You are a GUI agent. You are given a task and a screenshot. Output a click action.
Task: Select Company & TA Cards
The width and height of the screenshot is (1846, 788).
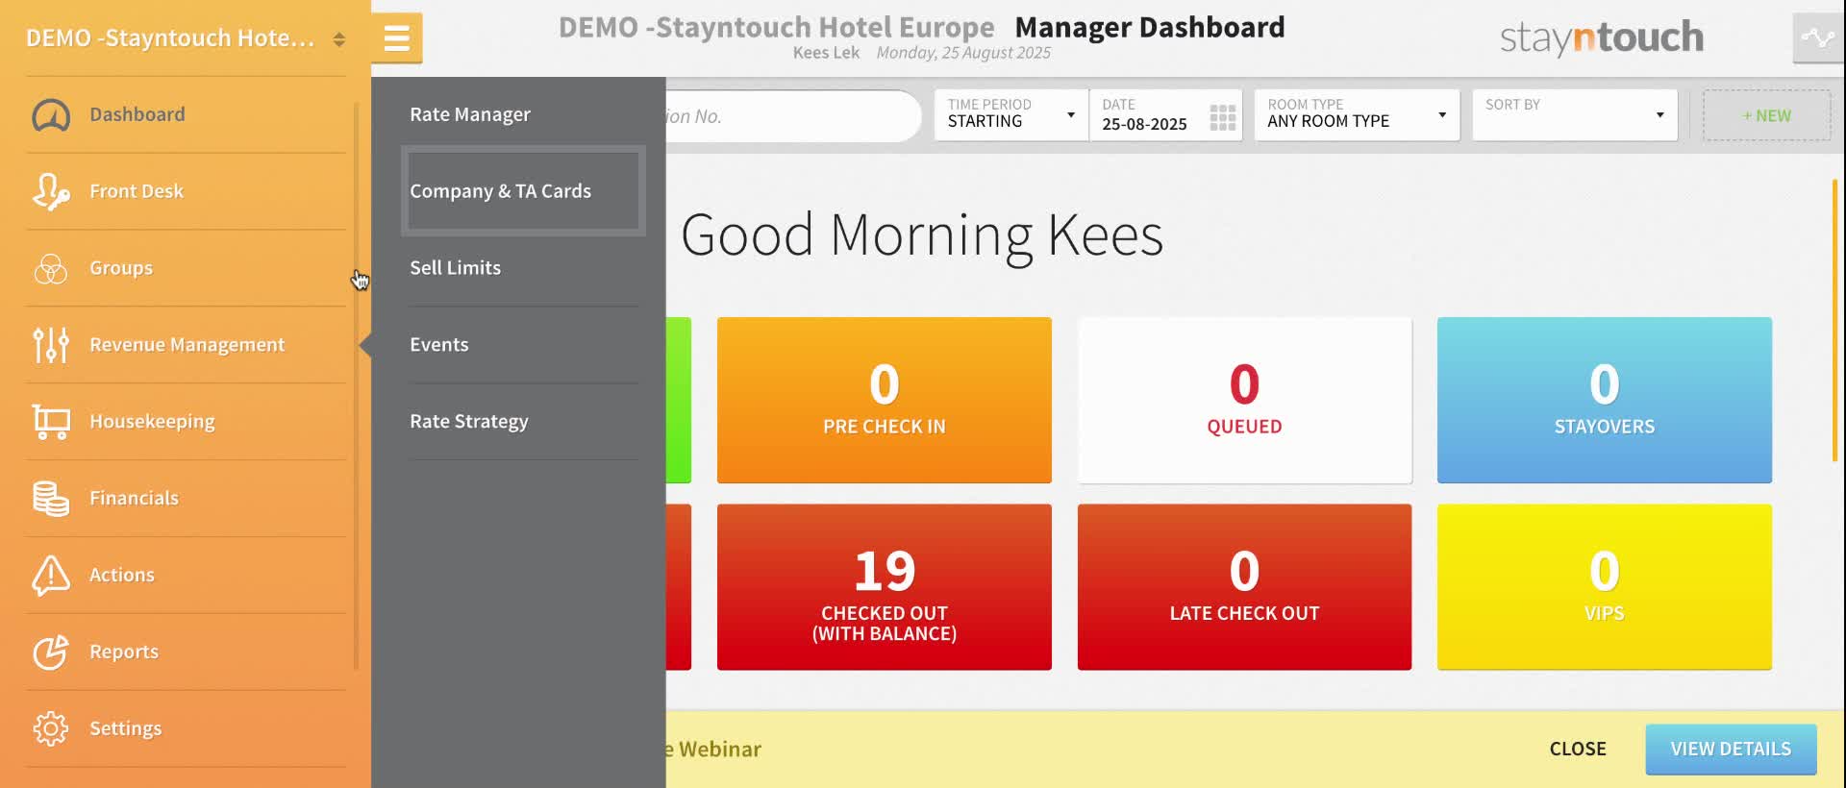pos(524,191)
